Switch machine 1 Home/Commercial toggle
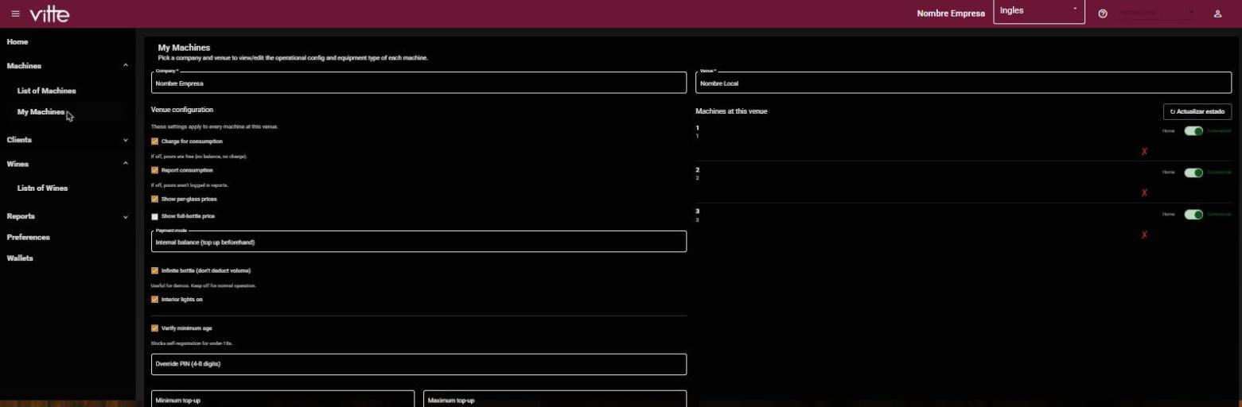 coord(1193,130)
